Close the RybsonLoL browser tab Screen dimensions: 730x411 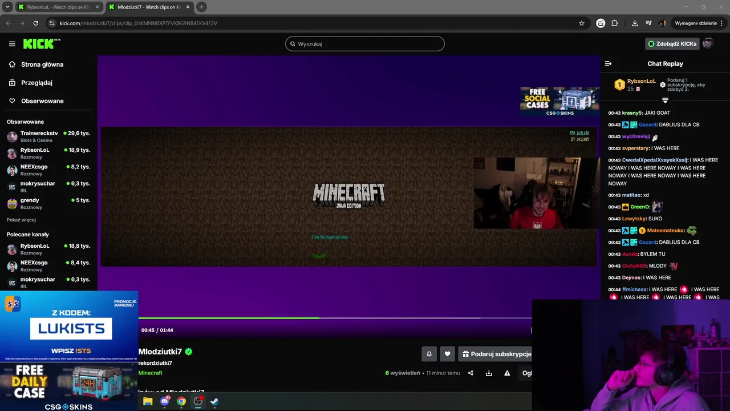(97, 7)
